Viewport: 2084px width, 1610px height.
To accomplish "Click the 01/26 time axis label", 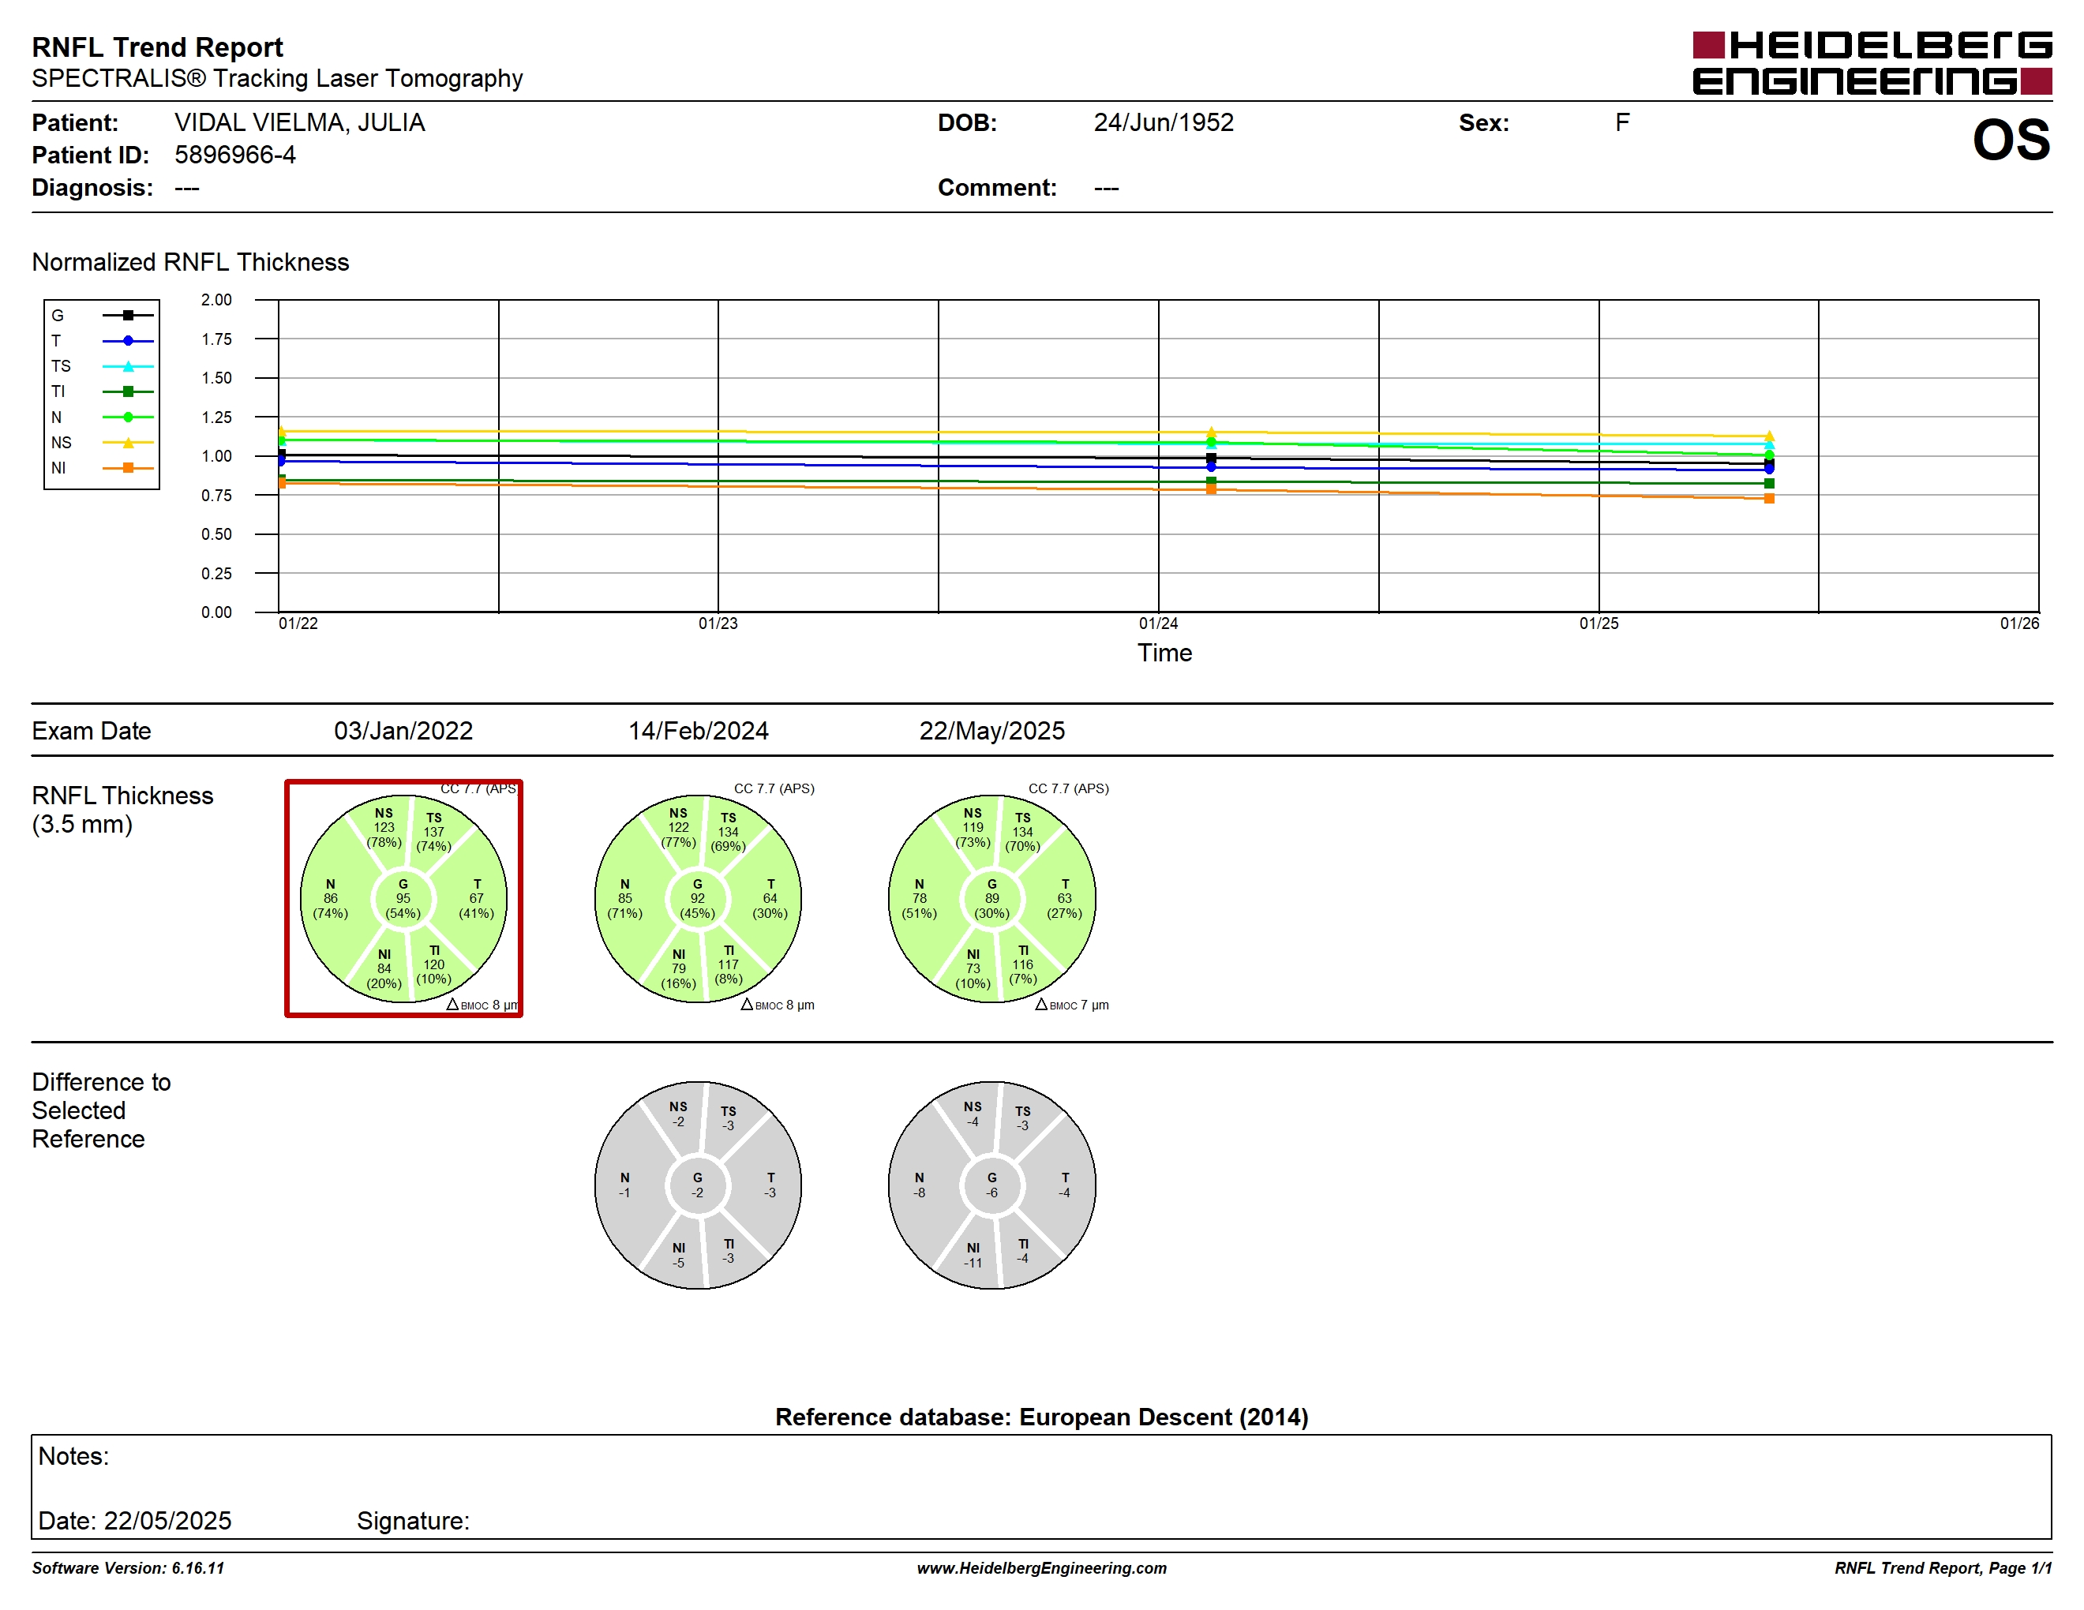I will (2020, 623).
